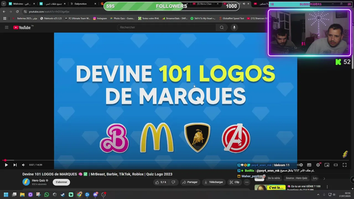The height and width of the screenshot is (199, 354).
Task: View site information icon in address bar
Action: click(x=25, y=12)
